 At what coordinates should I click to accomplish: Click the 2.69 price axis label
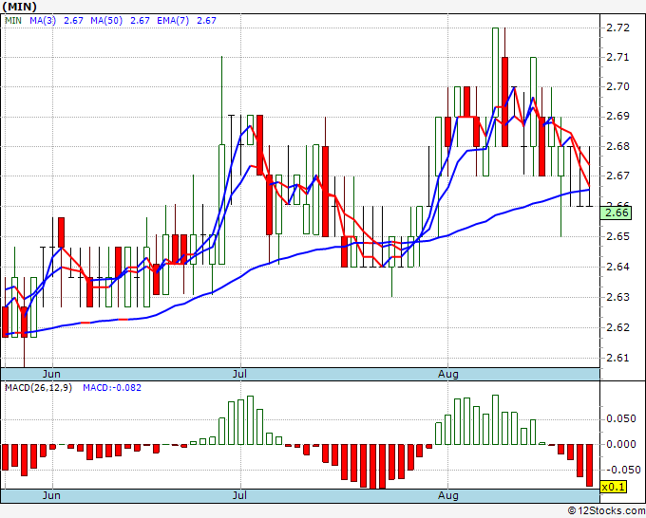coord(618,117)
